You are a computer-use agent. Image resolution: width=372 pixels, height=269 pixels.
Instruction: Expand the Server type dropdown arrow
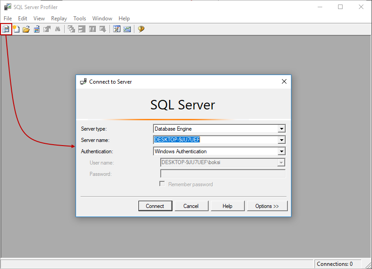tap(281, 129)
